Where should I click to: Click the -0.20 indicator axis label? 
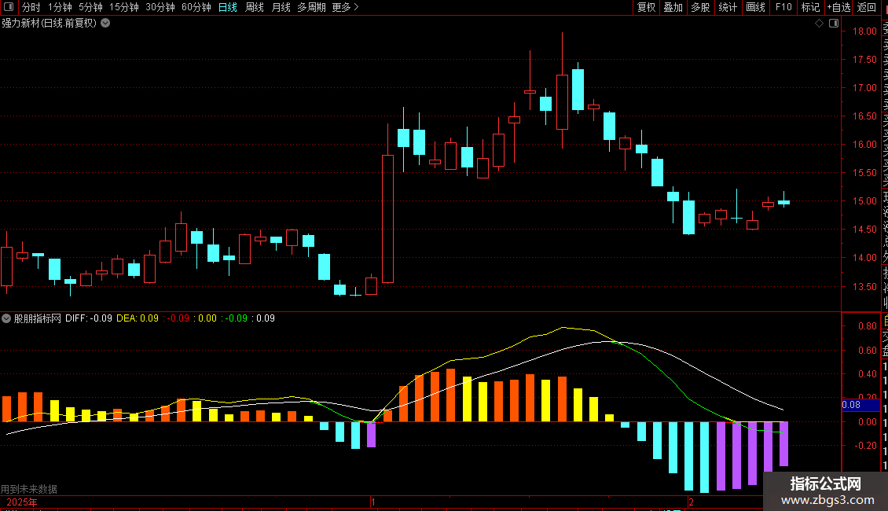pos(866,445)
